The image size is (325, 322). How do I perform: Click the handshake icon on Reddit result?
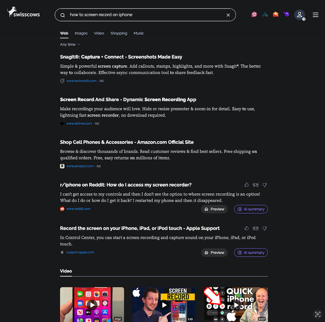point(256,185)
